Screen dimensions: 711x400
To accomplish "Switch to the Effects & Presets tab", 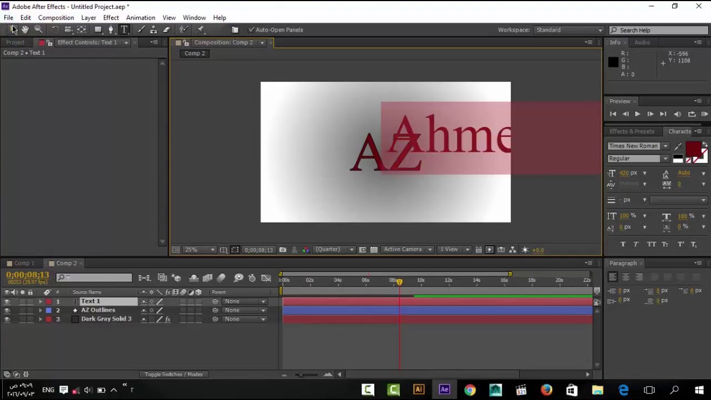I will [632, 132].
